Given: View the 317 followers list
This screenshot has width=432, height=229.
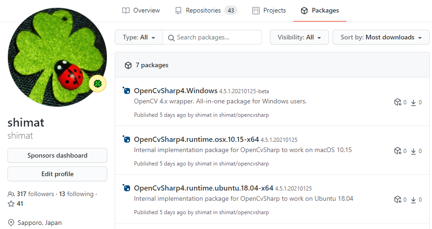Looking at the screenshot, I should (35, 194).
